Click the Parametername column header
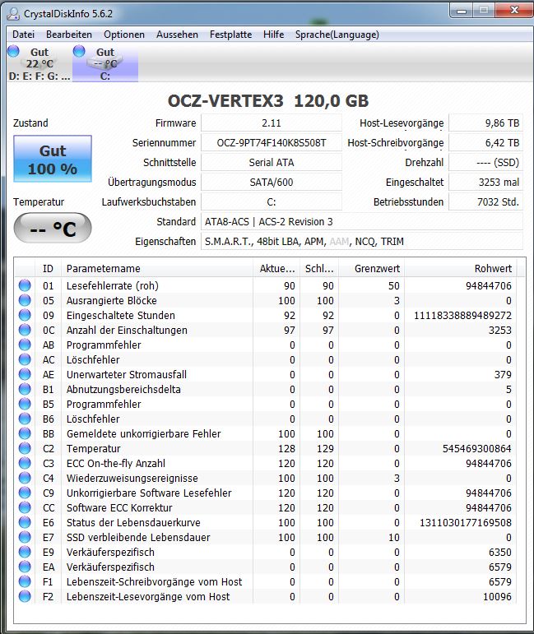The image size is (534, 634). pyautogui.click(x=157, y=268)
